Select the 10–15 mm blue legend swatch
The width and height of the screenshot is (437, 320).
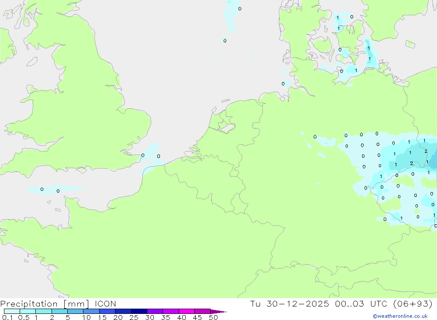[91, 311]
